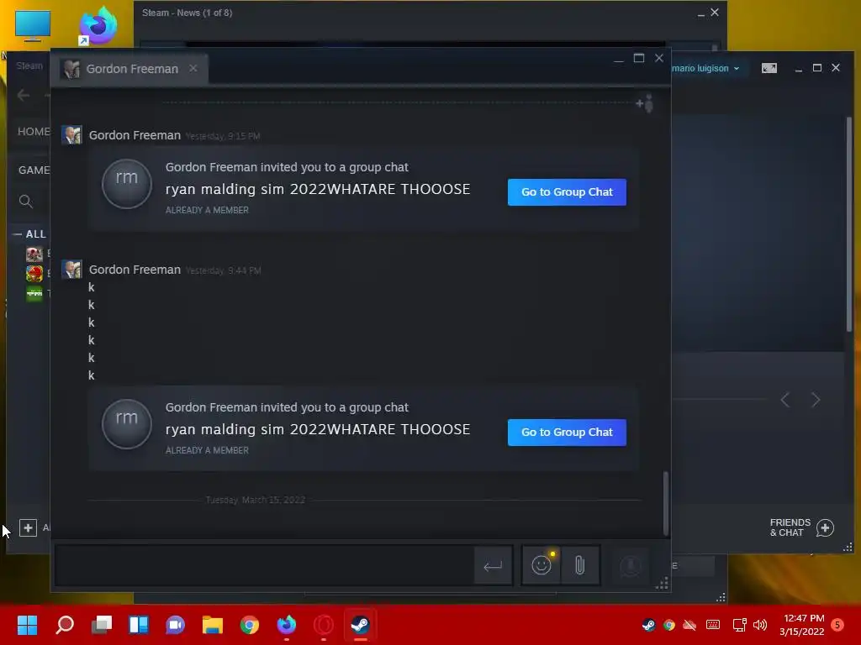Select the first game icon in library list

(34, 254)
